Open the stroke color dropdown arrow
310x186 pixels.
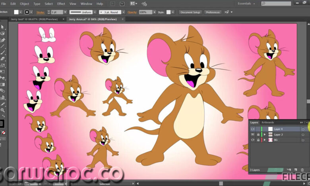31,12
